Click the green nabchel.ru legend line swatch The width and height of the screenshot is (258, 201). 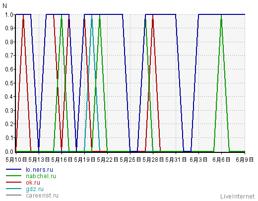coord(13,176)
